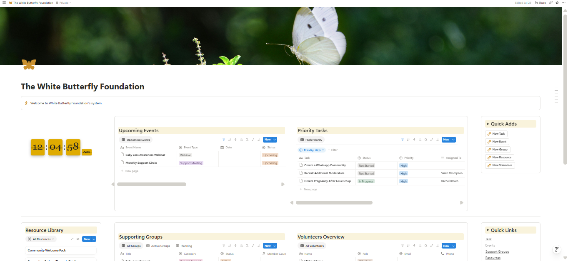Click the page vertical scrollbar thumb

tap(565, 89)
